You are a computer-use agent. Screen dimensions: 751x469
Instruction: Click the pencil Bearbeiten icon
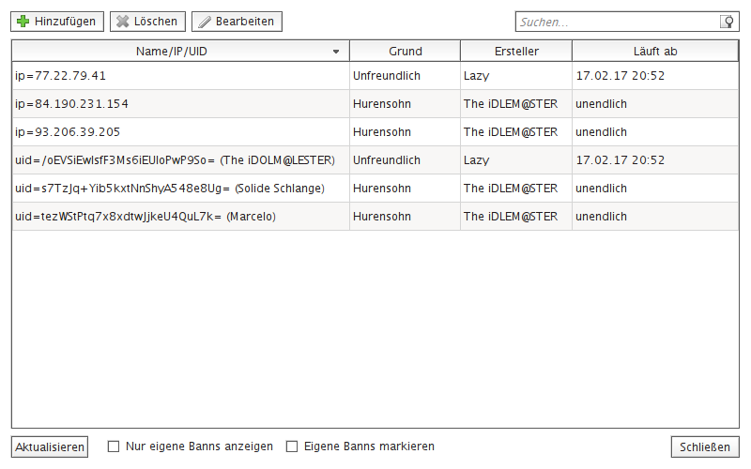click(x=205, y=22)
